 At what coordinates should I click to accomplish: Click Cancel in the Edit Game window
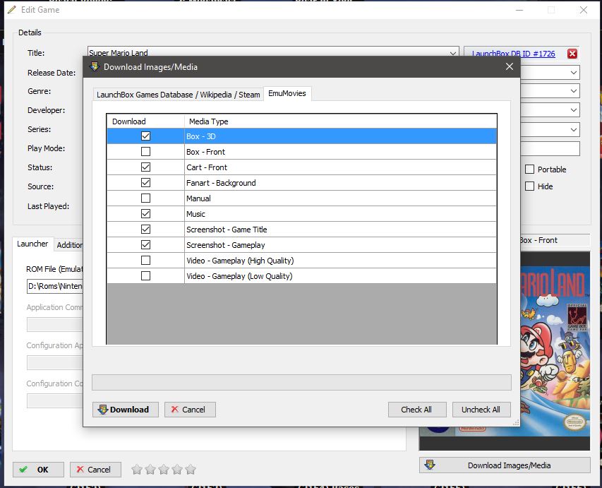pos(95,469)
